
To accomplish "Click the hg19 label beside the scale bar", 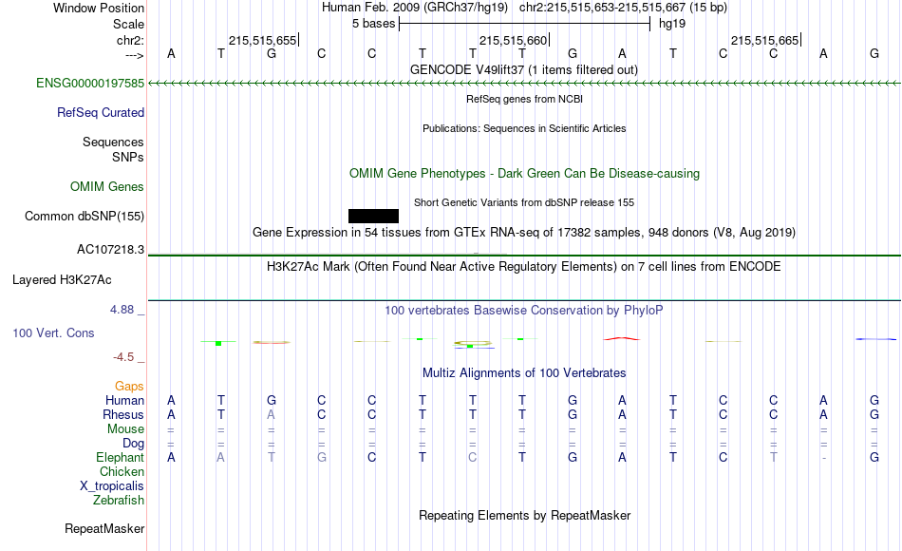I will (672, 24).
